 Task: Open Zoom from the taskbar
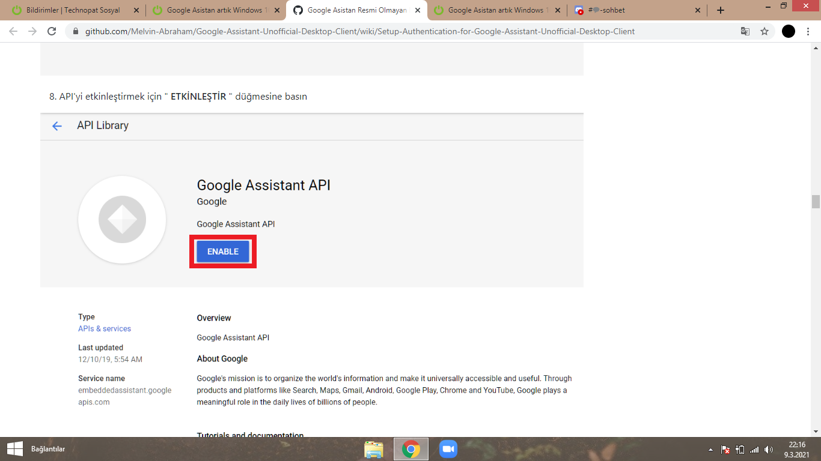(448, 449)
